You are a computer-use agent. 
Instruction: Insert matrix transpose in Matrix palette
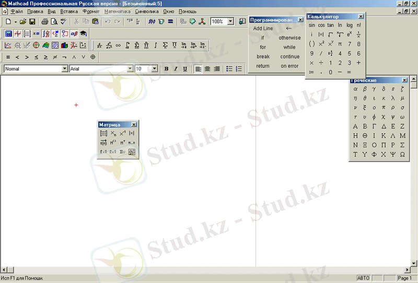pos(122,143)
